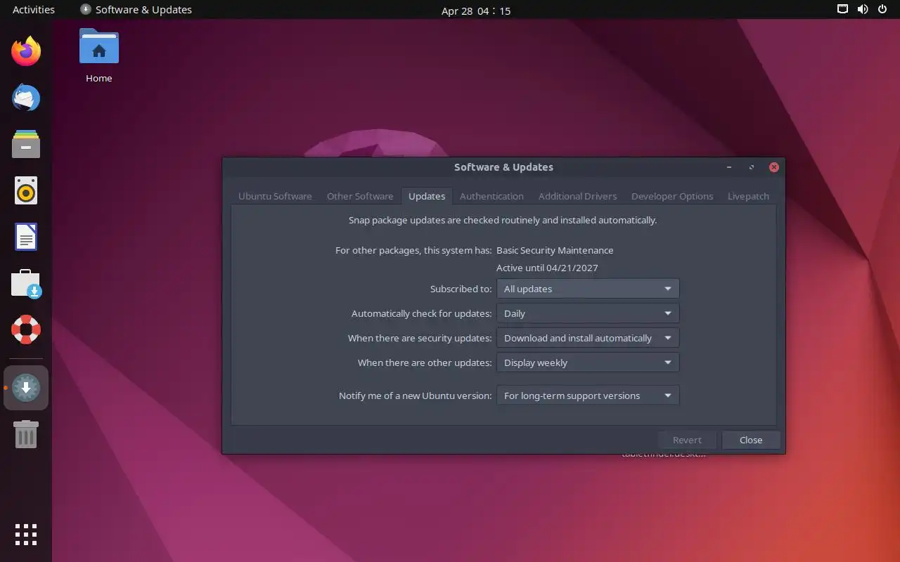900x562 pixels.
Task: Close window with the red X button
Action: click(773, 167)
